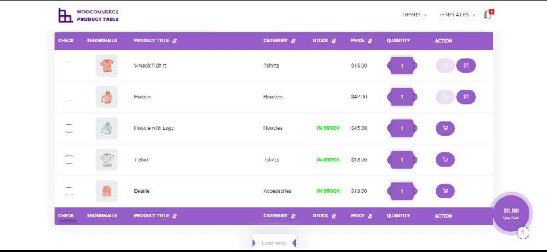
Task: Expand the Demos dropdown menu
Action: pos(415,15)
